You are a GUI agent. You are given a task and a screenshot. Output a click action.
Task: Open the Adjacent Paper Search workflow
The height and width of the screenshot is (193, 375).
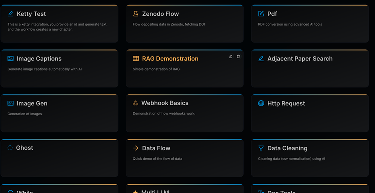tap(310, 69)
